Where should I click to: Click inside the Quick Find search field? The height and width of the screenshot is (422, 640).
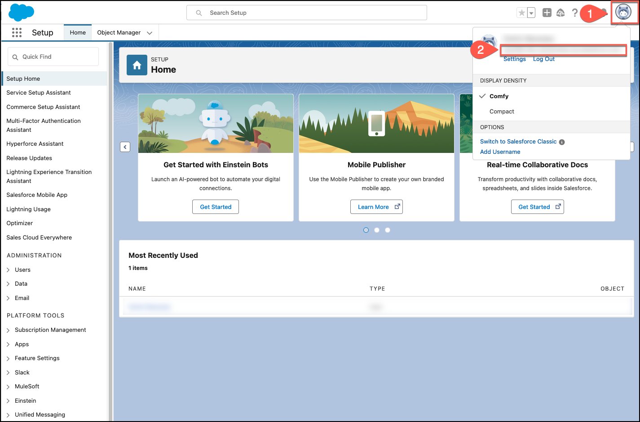(x=53, y=57)
